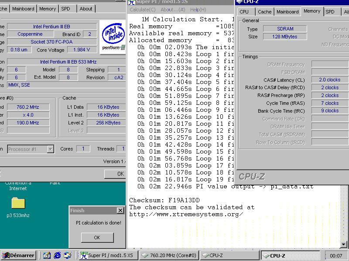Click the 9 clocks Bank Cycle Time value
Screen dimensions: 349x261
(330, 111)
